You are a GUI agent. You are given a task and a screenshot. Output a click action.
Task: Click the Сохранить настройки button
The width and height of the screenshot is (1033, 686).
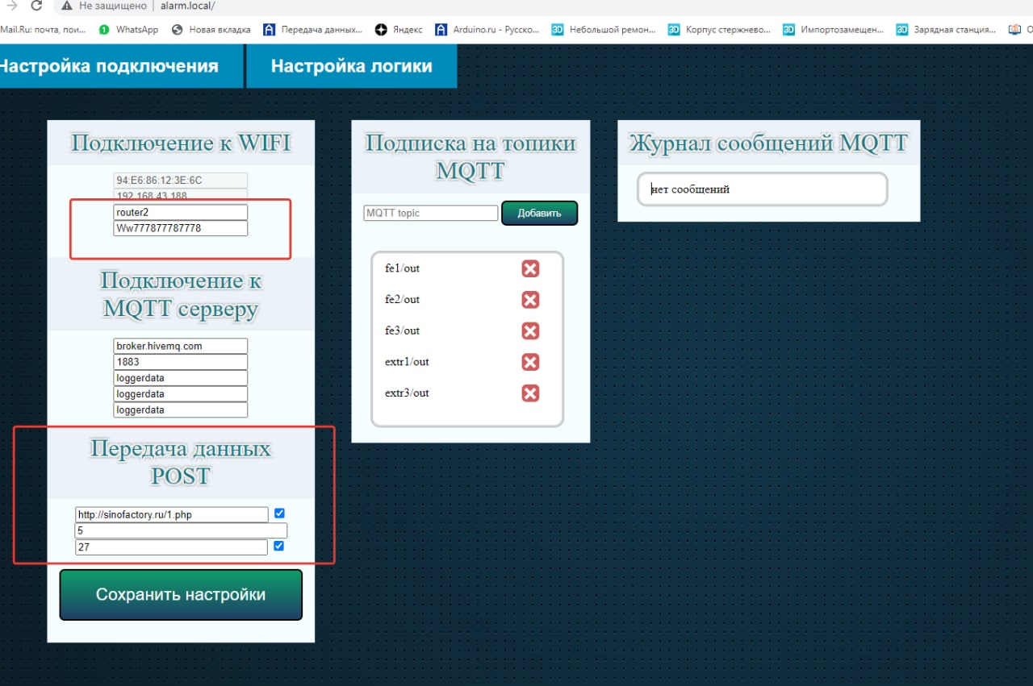point(181,595)
